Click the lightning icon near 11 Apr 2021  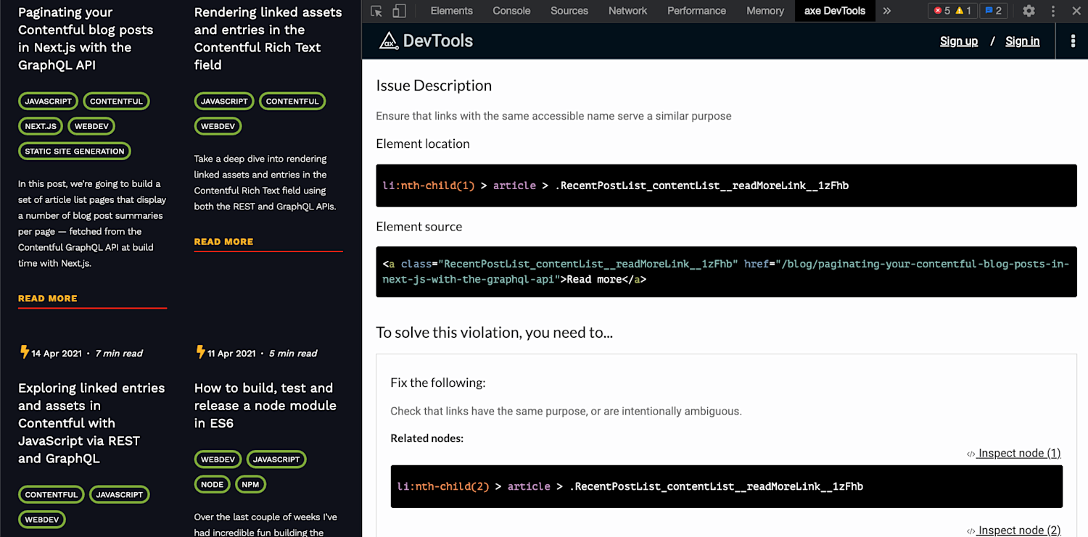199,353
